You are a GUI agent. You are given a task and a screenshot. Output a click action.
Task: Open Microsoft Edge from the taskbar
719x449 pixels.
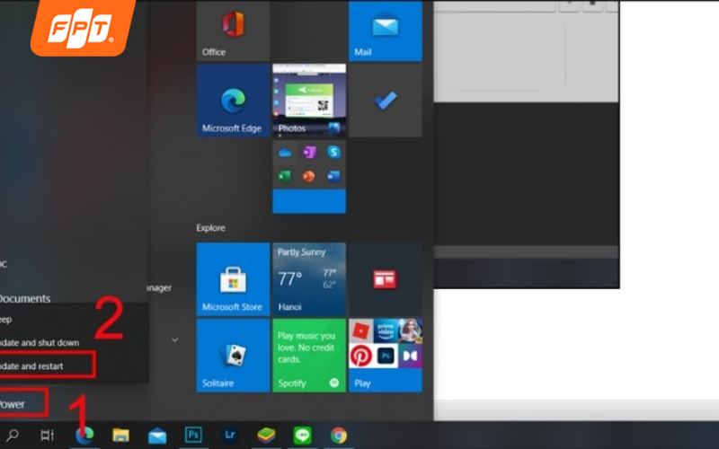[x=84, y=435]
